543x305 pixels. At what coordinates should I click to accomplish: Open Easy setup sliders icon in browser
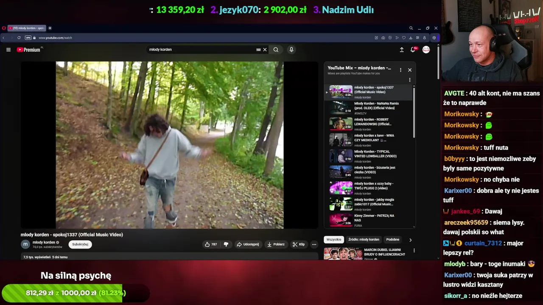tap(417, 38)
